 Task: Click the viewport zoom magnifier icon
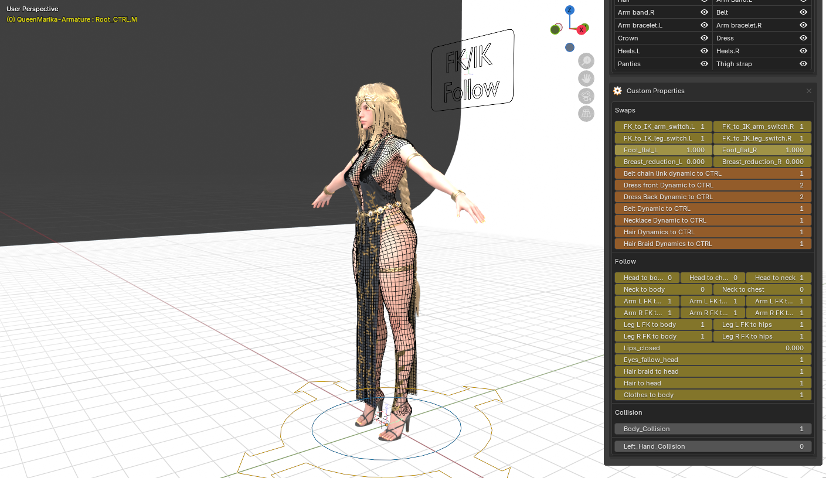click(x=586, y=61)
